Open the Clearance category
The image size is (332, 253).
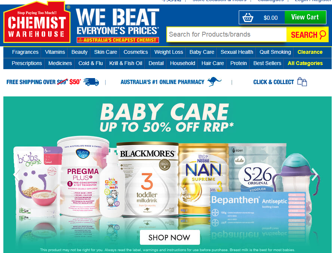pyautogui.click(x=310, y=52)
